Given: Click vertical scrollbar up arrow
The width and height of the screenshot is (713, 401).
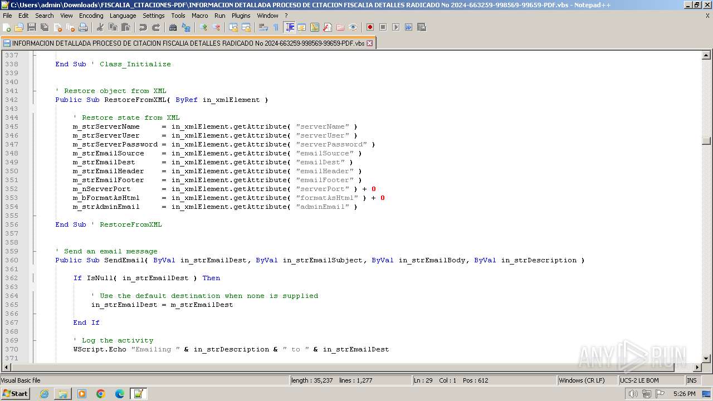Looking at the screenshot, I should click(x=706, y=55).
